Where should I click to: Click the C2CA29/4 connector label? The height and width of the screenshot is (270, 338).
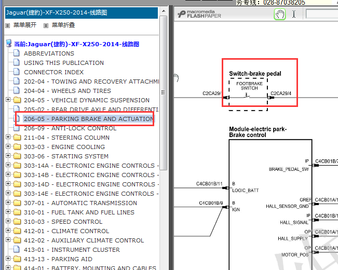(x=281, y=93)
